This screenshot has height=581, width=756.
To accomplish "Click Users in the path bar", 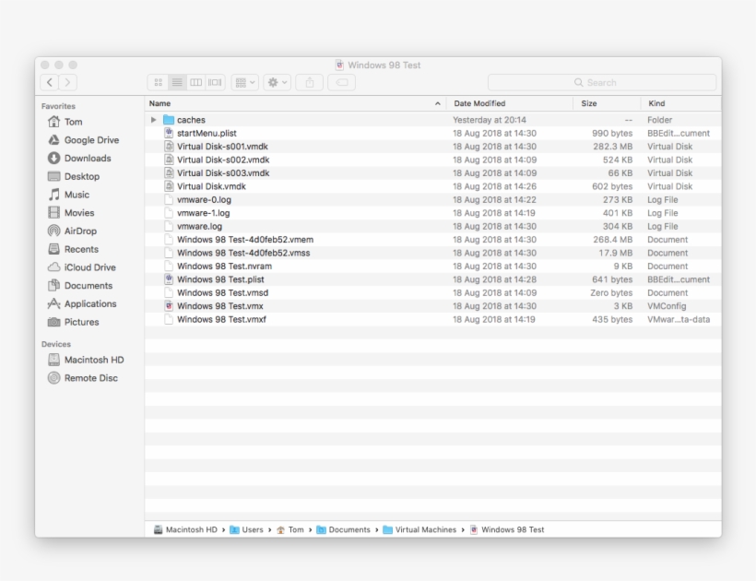I will [x=246, y=529].
